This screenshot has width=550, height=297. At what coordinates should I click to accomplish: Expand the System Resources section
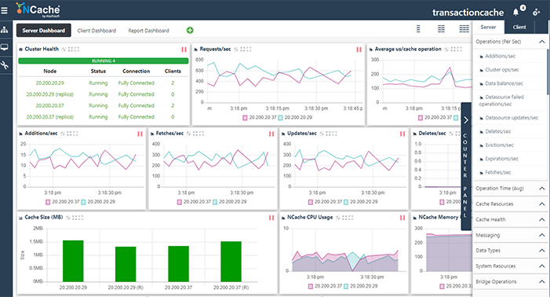pyautogui.click(x=541, y=266)
